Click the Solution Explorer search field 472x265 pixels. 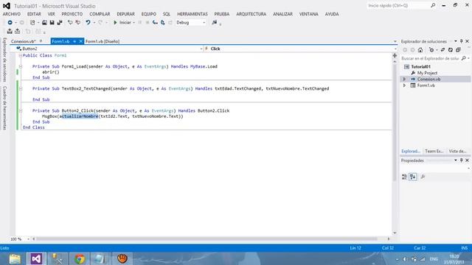tap(431, 58)
